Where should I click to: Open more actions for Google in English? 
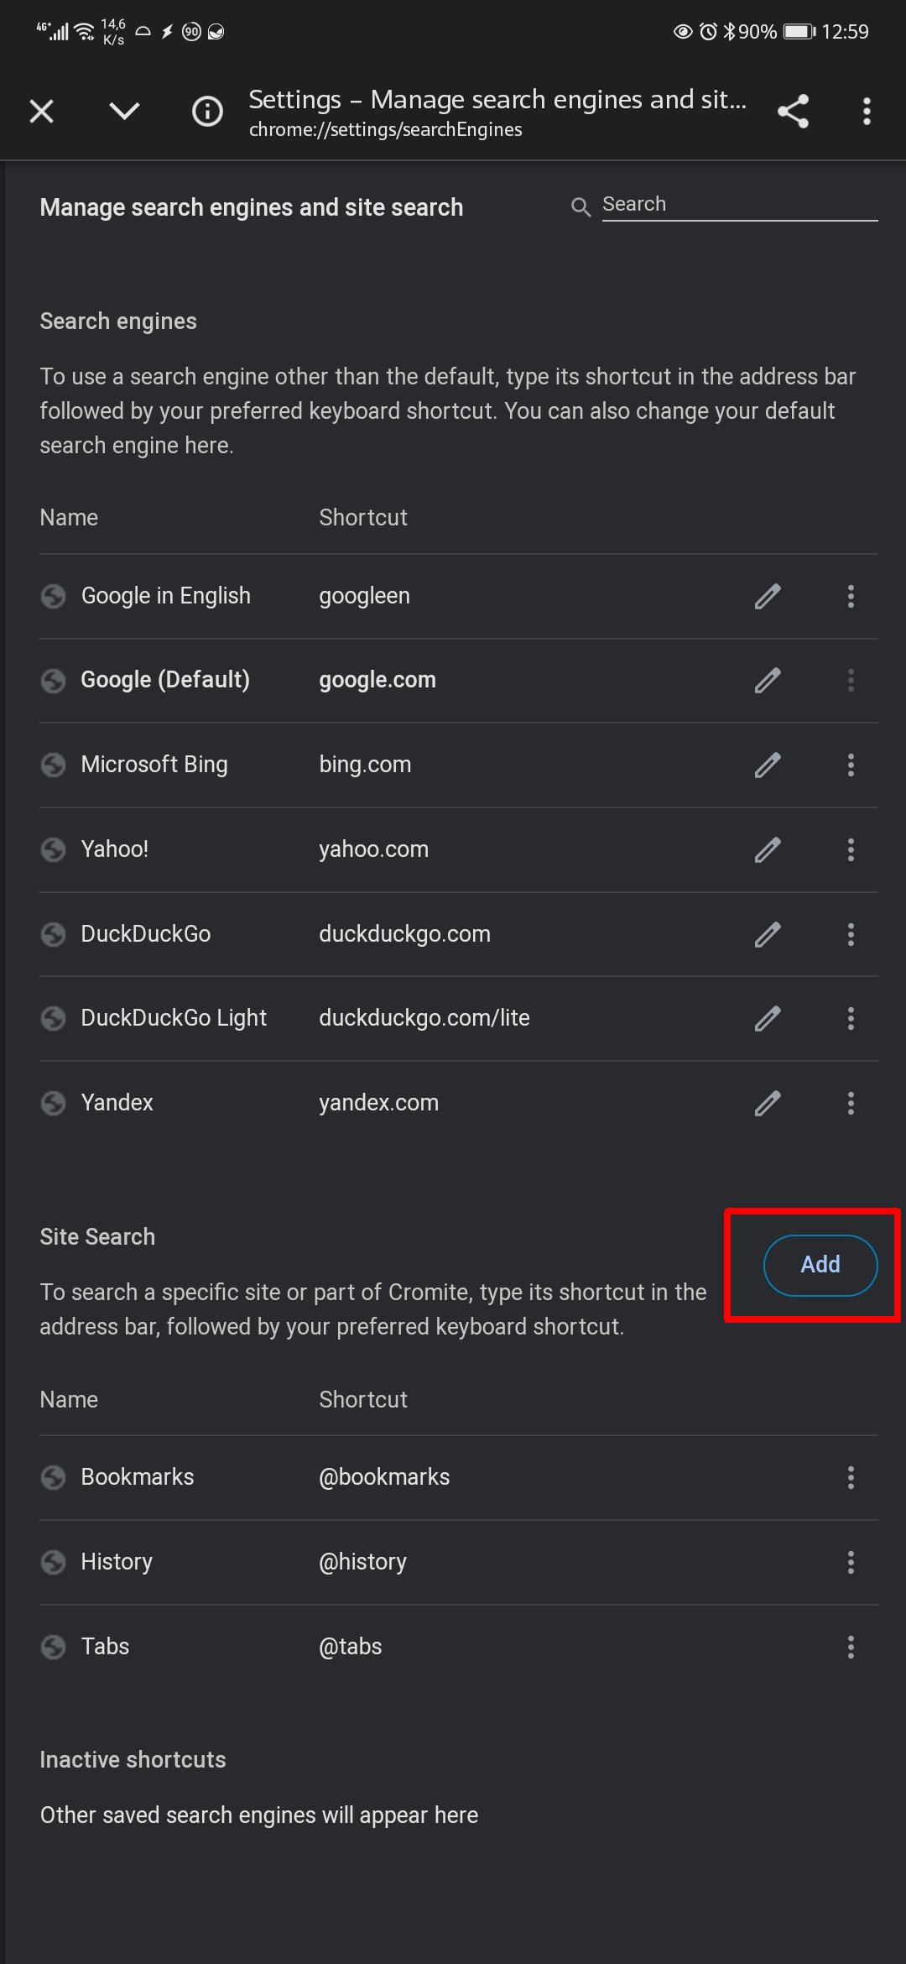pyautogui.click(x=851, y=597)
